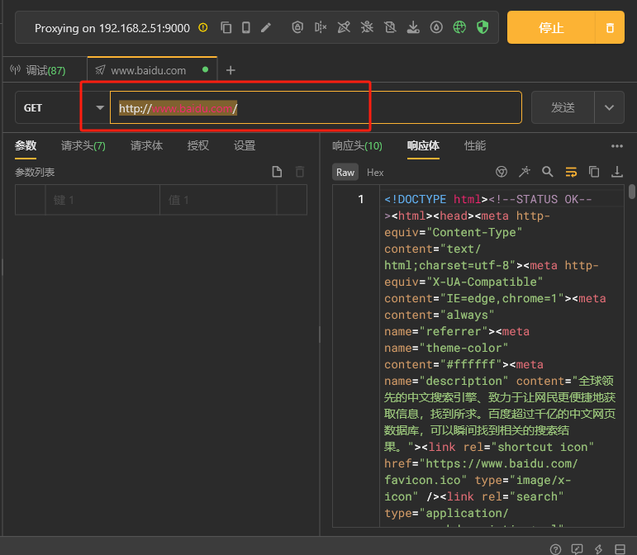Click the lightning bolt icon in status bar
The width and height of the screenshot is (637, 555).
click(x=598, y=549)
